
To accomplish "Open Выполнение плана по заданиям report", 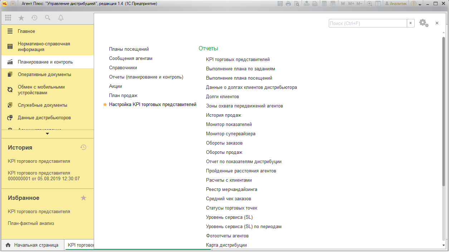I will 240,69.
